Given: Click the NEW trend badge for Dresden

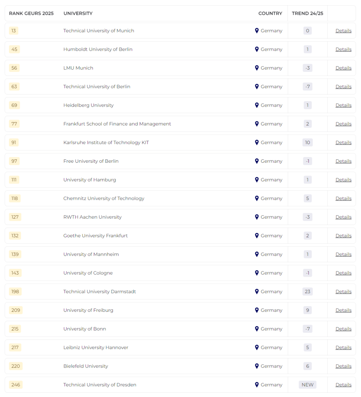Looking at the screenshot, I should tap(307, 385).
